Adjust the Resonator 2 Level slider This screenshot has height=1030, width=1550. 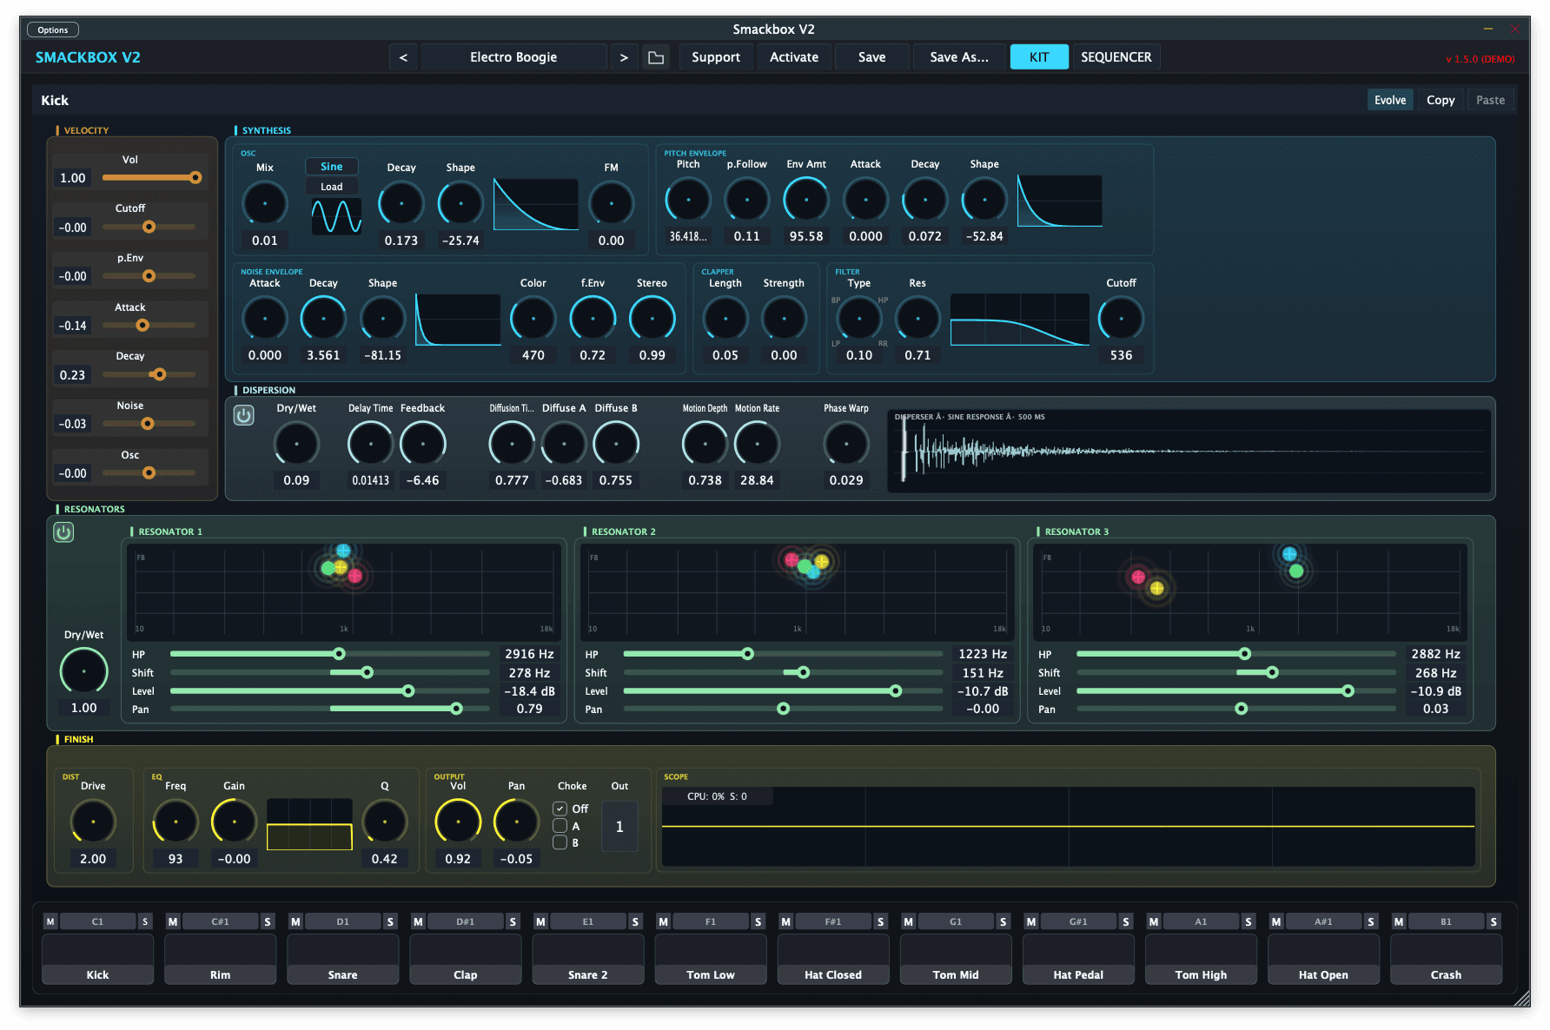pyautogui.click(x=783, y=691)
